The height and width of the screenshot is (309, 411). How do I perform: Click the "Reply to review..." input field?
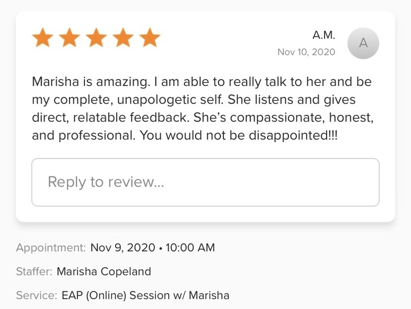point(205,182)
